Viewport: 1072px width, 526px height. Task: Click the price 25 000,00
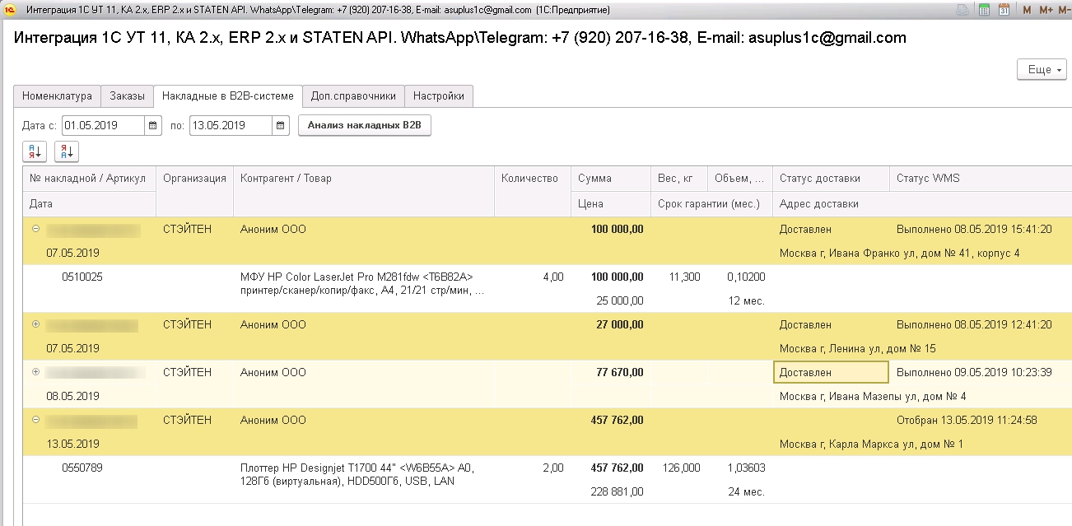coord(620,300)
